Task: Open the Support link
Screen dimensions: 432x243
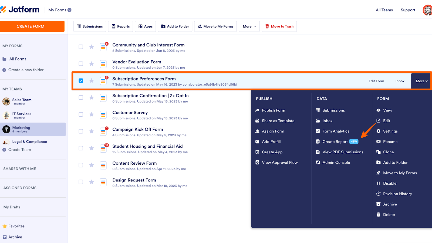Action: 408,10
